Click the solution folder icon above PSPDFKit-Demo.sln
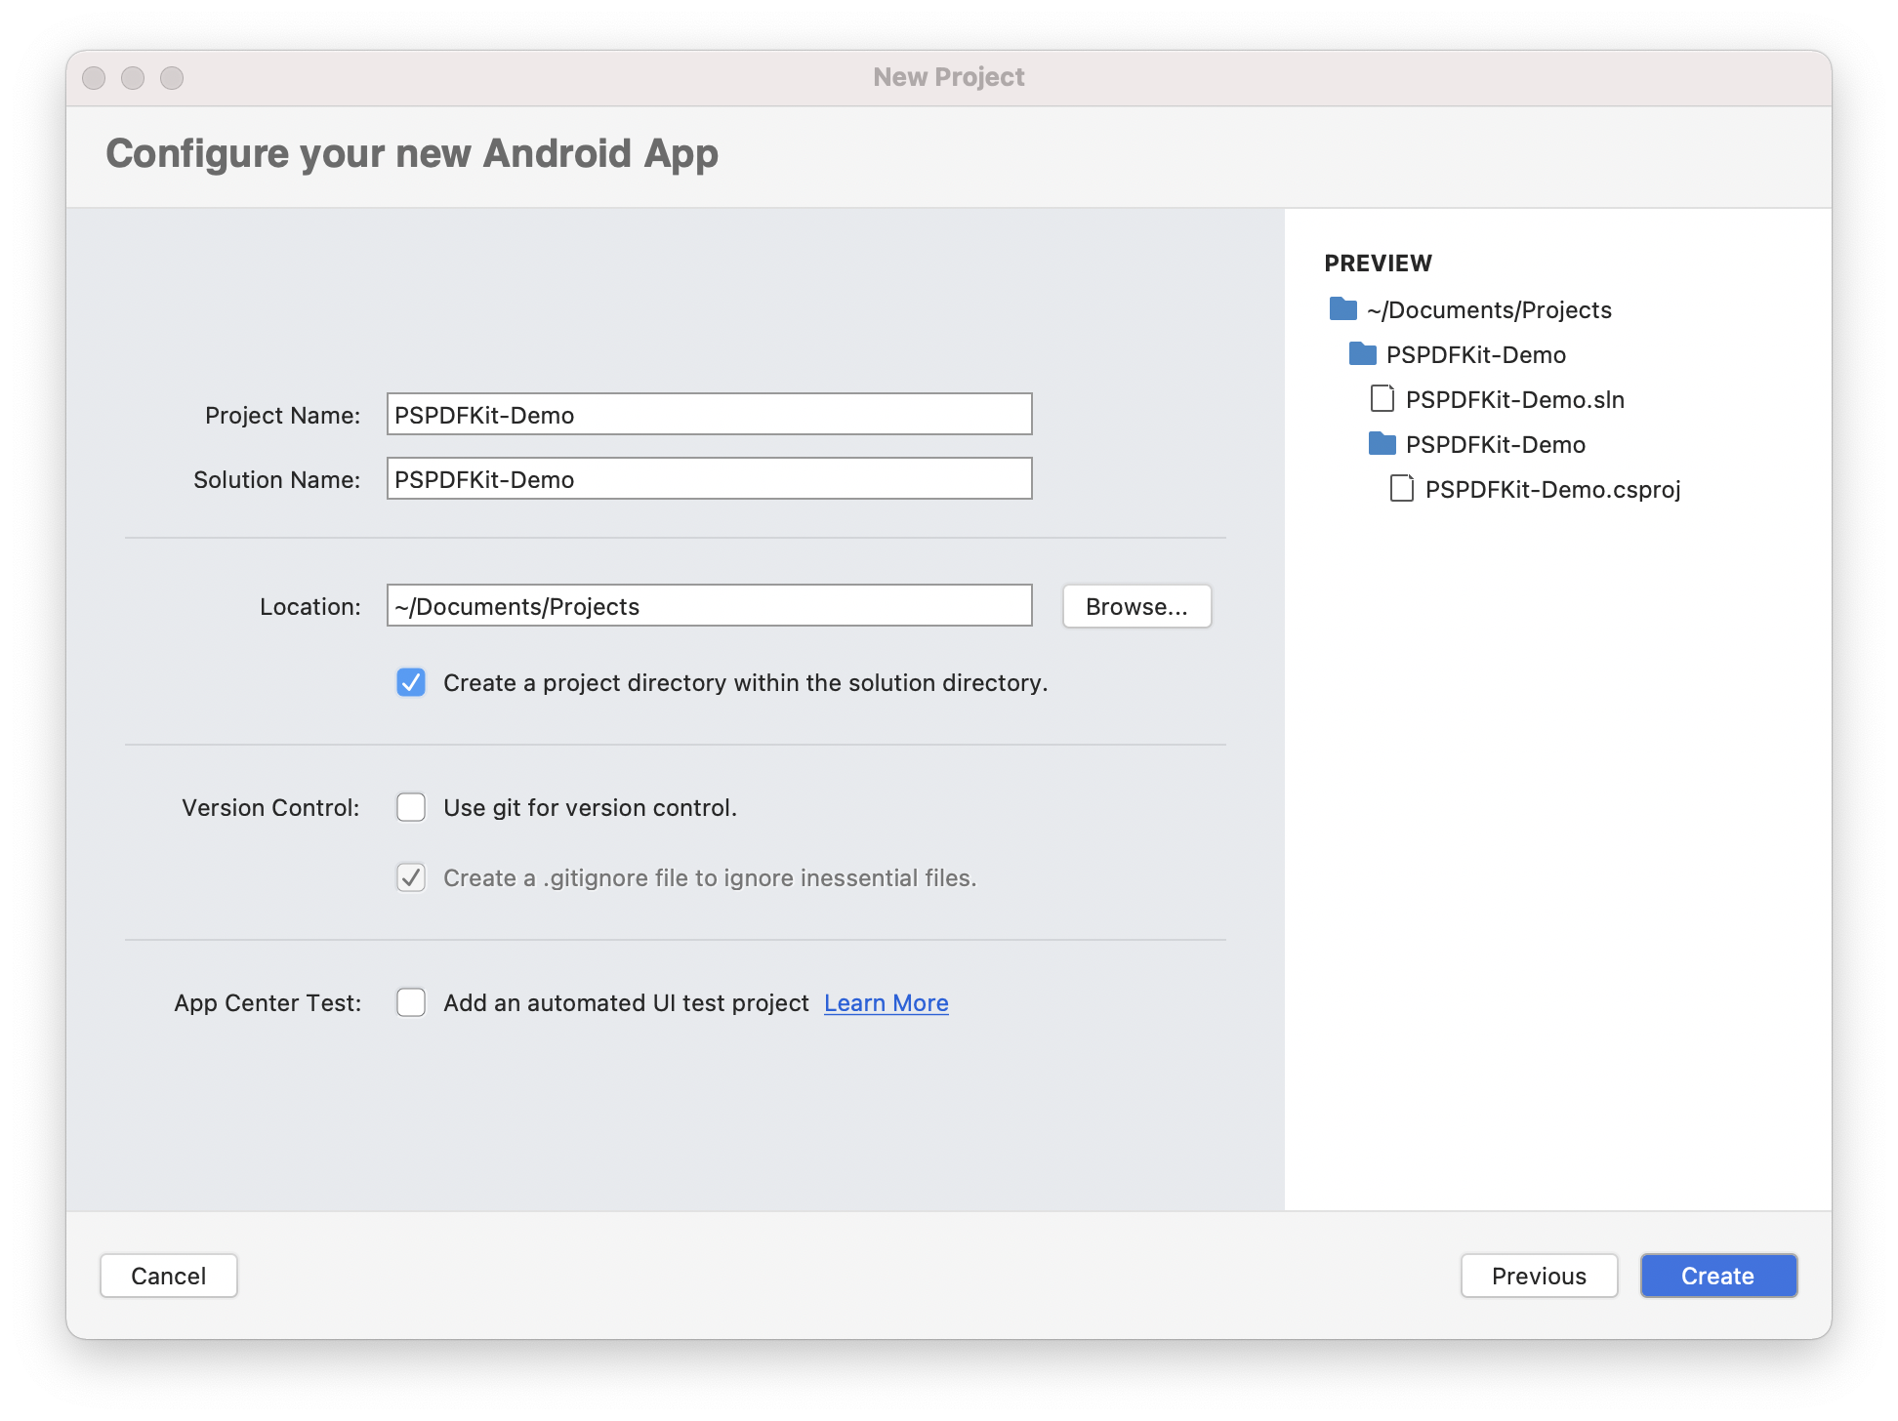 coord(1363,354)
